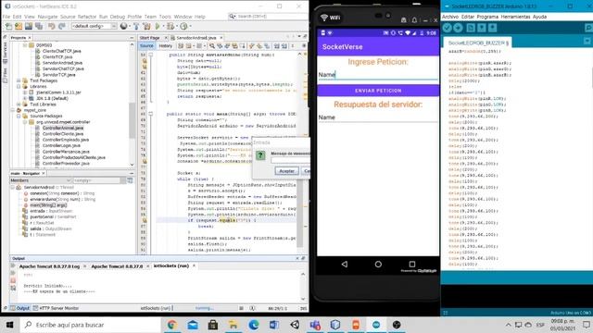This screenshot has width=593, height=333.
Task: Click New sketch icon in Arduino IDE
Action: (471, 28)
